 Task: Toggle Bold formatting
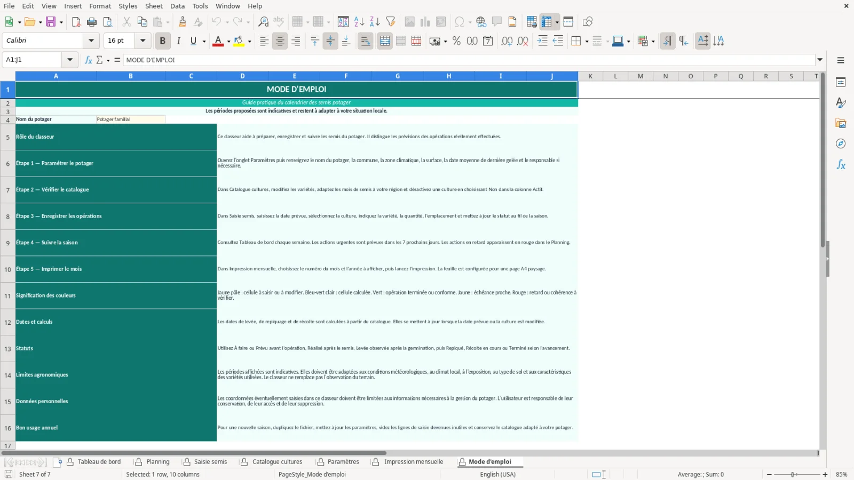(x=163, y=41)
